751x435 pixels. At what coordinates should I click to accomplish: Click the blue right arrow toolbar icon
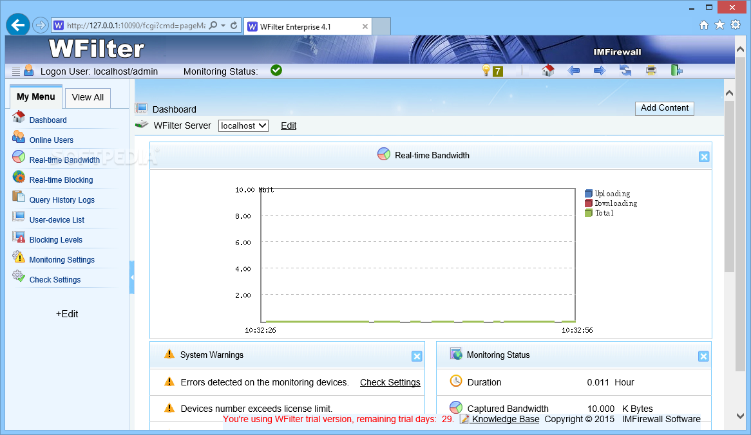click(600, 71)
